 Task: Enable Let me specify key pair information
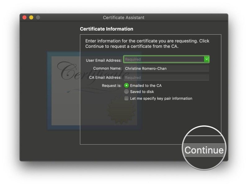(x=126, y=98)
